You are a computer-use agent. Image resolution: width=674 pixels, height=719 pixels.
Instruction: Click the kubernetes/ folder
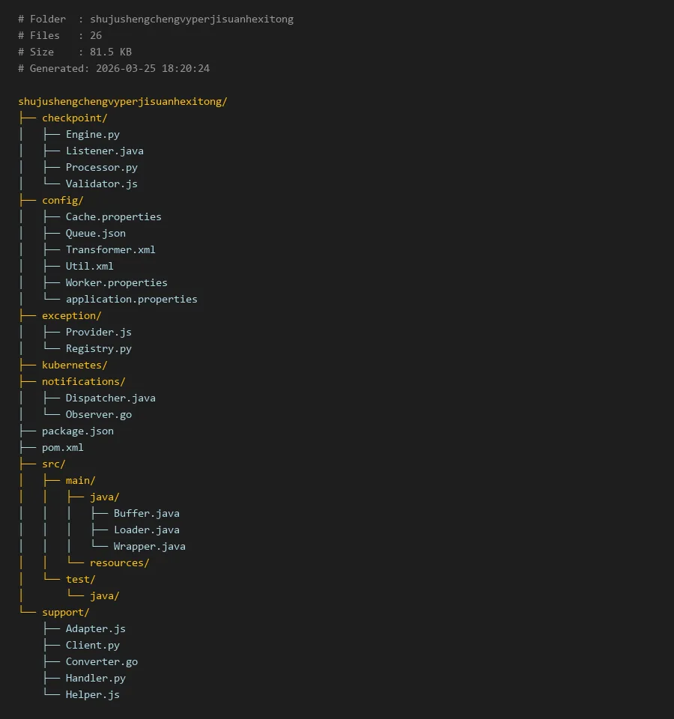(x=74, y=365)
